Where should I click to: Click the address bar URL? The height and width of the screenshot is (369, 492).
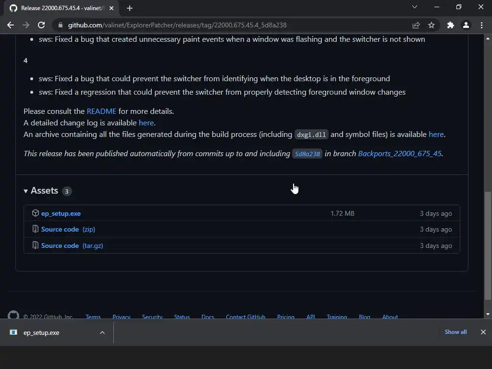[x=177, y=25]
